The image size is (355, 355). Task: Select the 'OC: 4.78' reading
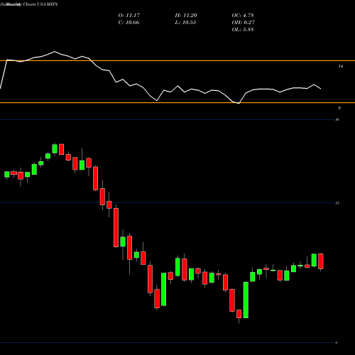[243, 16]
